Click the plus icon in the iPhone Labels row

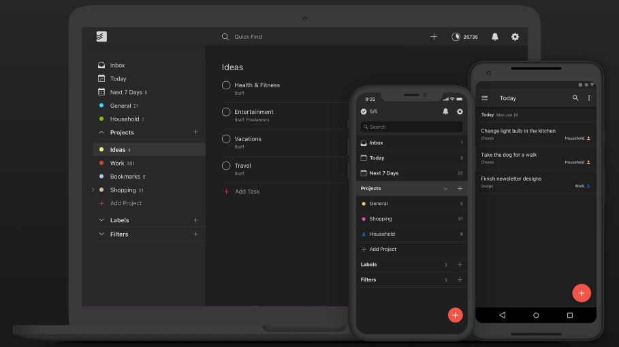[x=460, y=265]
